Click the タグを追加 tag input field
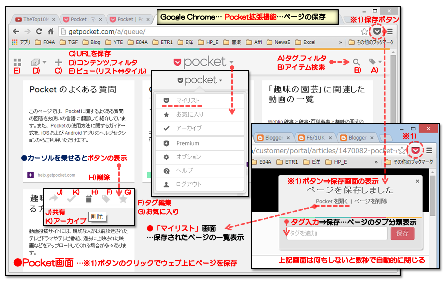Viewport: 447px width, 283px height. (337, 233)
